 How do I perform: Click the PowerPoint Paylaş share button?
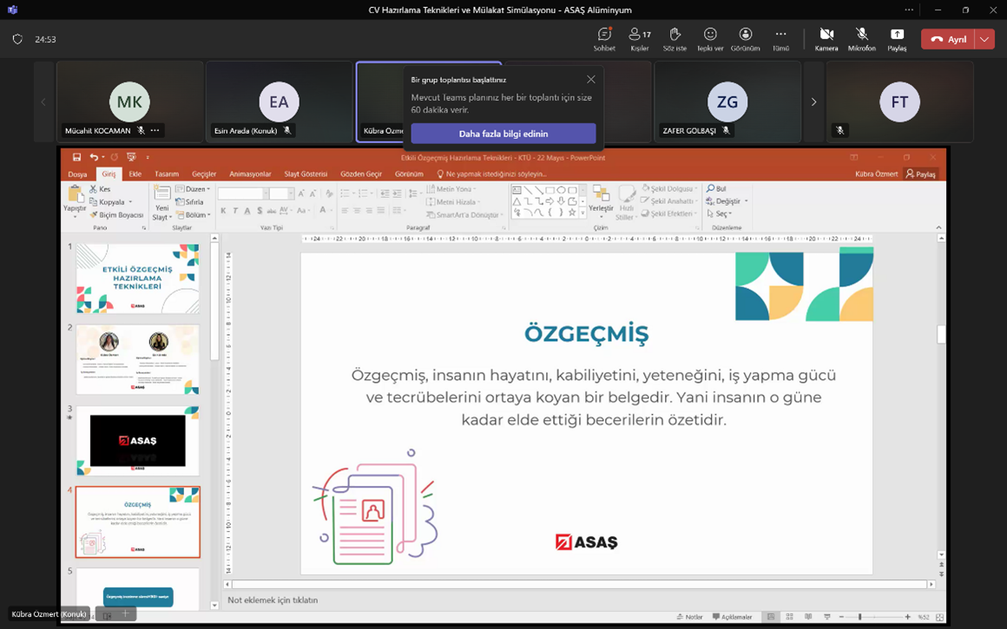click(x=920, y=174)
